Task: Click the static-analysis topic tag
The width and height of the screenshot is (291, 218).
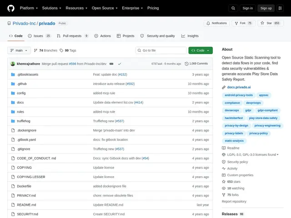Action: coord(234,141)
